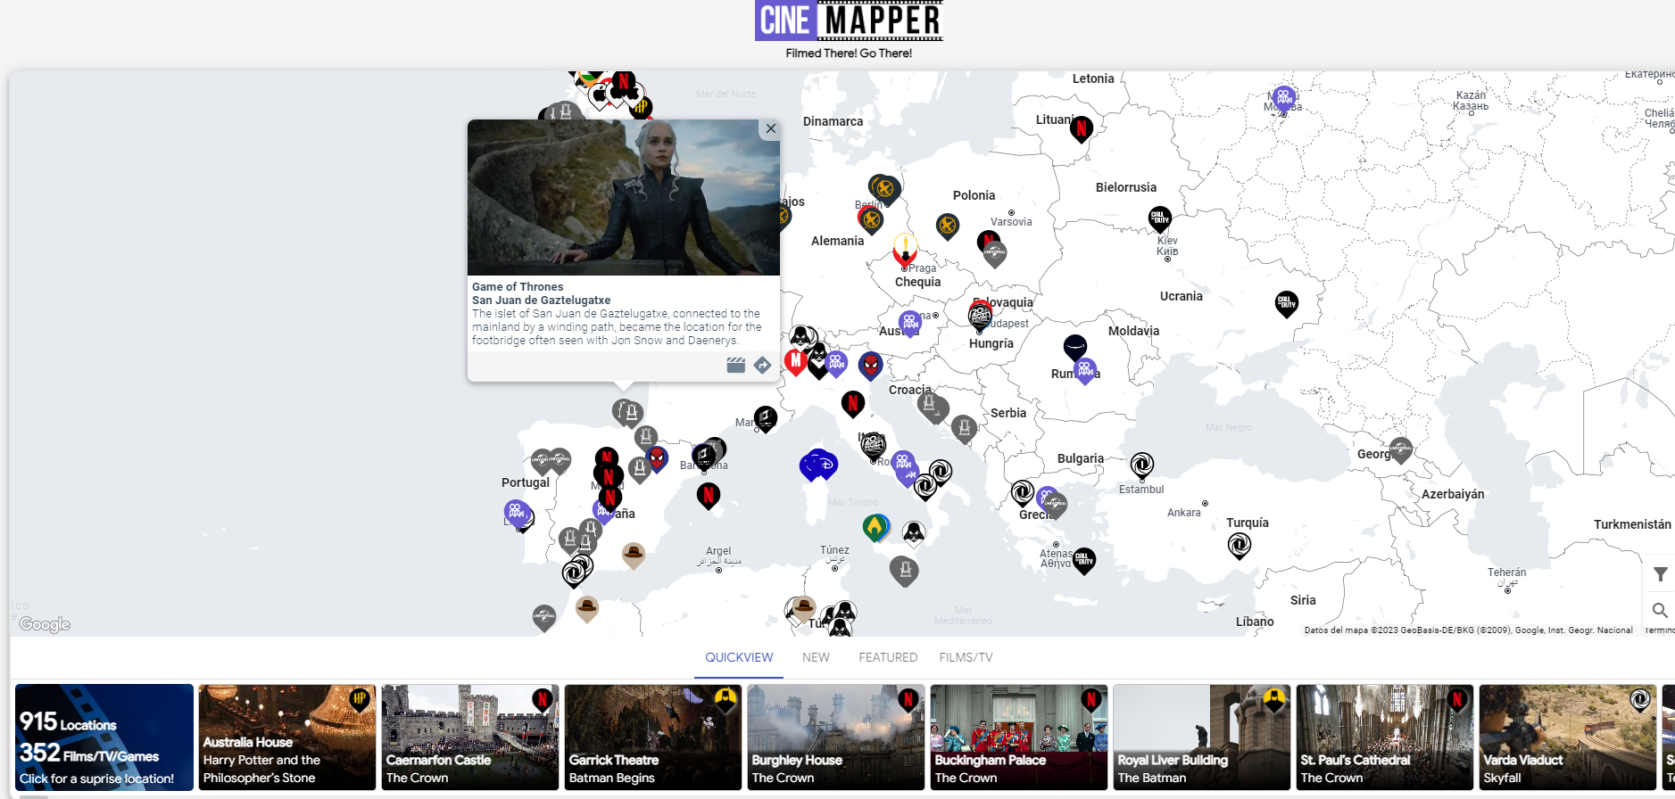Select the Netflix marker in northern Italy

click(853, 404)
